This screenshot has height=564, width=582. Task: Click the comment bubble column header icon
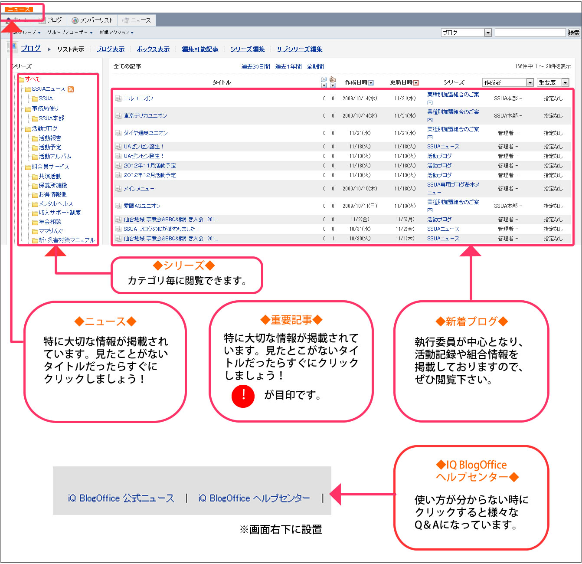point(324,79)
